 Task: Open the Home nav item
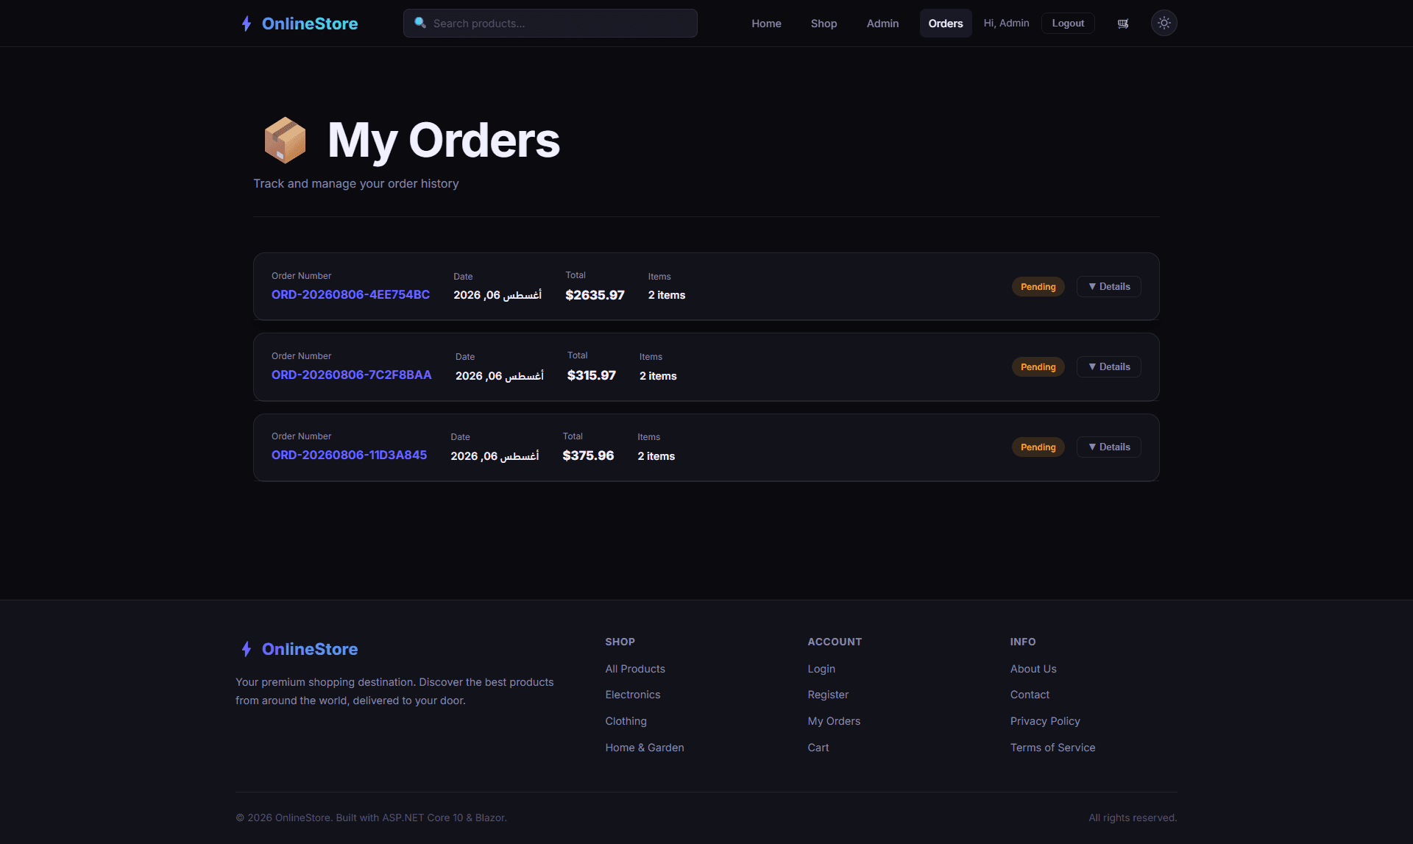(766, 23)
